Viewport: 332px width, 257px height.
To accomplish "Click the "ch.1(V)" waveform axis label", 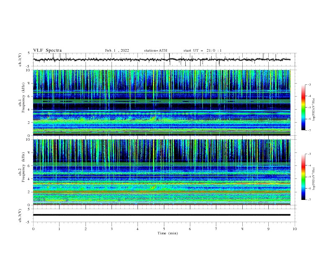I will (20, 60).
